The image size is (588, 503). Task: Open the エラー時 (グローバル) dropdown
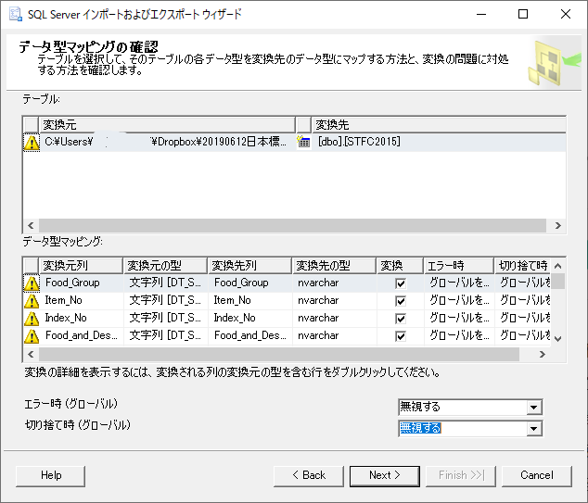pos(533,408)
